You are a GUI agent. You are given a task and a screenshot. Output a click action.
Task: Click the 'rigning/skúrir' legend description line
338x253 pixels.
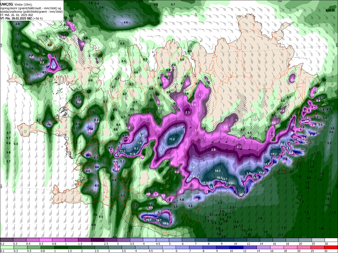click(31, 8)
